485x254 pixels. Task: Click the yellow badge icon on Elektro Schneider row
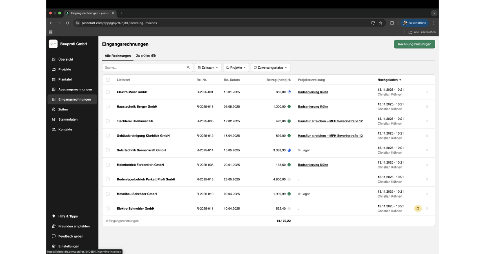click(x=418, y=209)
